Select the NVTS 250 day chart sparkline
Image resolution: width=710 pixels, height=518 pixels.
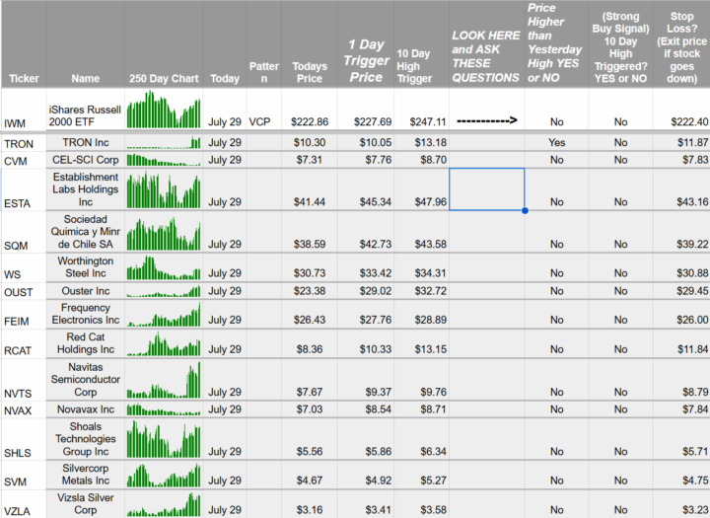(164, 380)
